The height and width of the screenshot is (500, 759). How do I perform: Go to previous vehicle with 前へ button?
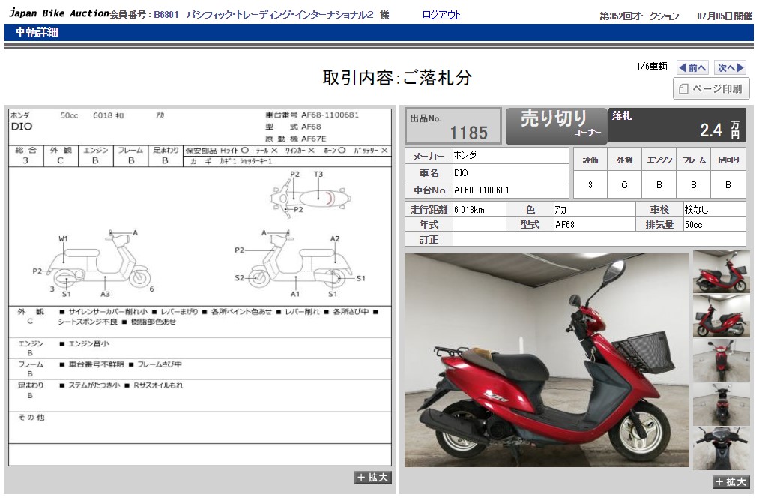[692, 67]
